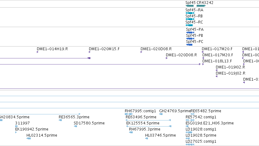
Task: Click the RE63496.5prime EST label
Action: [141, 117]
